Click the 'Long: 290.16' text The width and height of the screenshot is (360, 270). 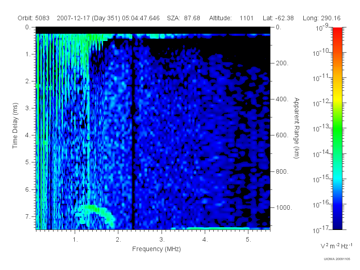(321, 18)
